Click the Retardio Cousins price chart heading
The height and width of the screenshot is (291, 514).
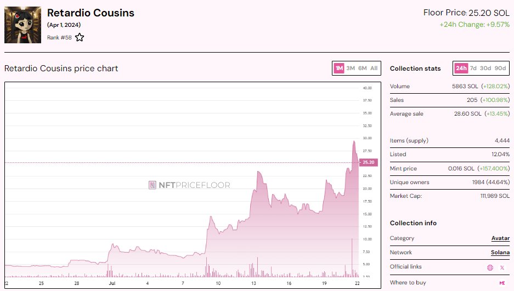[x=61, y=69]
